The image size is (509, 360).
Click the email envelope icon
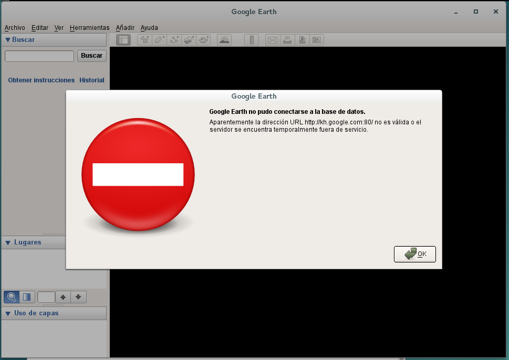pos(272,40)
